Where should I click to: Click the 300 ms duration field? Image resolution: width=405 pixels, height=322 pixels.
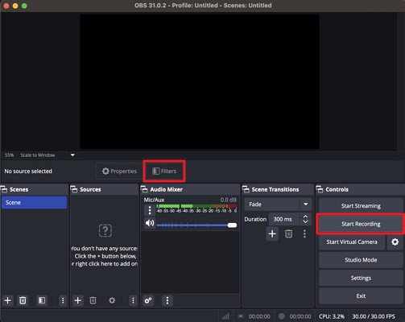tap(283, 219)
